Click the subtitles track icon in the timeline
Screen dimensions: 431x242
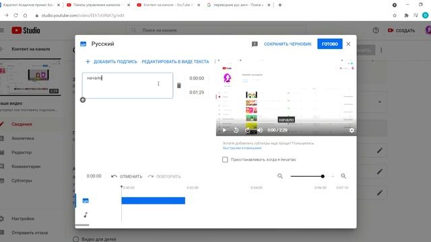(86, 201)
